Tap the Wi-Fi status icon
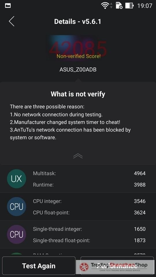Image resolution: width=156 pixels, height=277 pixels. (x=105, y=6)
